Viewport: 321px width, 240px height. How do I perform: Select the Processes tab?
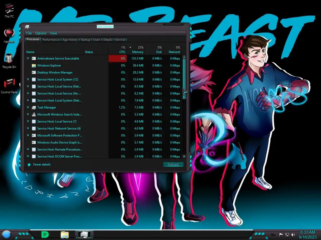(33, 39)
